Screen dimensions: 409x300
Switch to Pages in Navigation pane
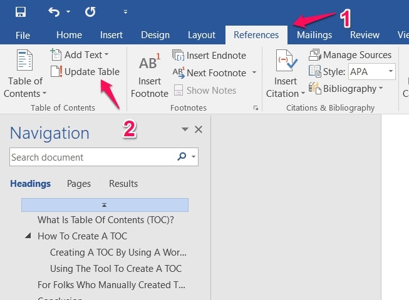(79, 184)
